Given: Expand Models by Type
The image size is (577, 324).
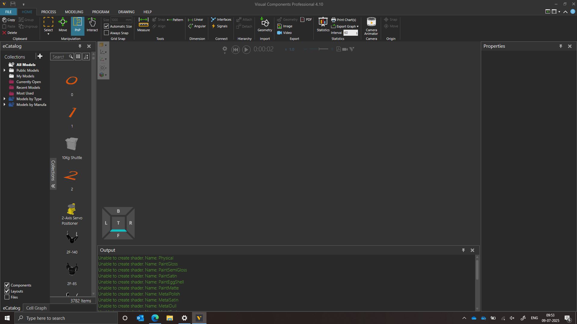Looking at the screenshot, I should click(x=5, y=99).
